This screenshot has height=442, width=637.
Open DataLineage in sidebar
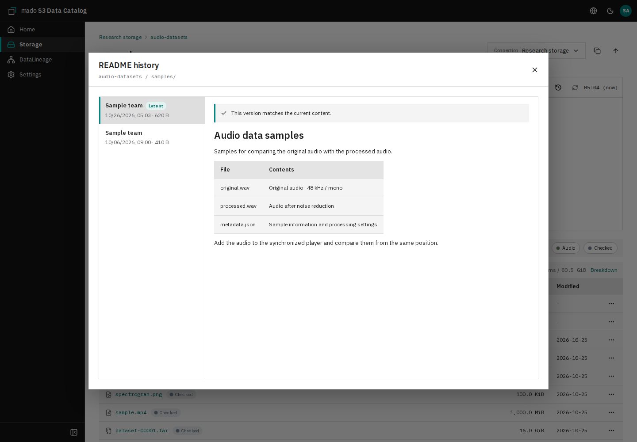coord(42,60)
